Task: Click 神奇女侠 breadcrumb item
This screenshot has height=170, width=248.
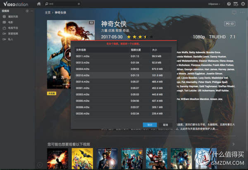Action: (x=60, y=13)
